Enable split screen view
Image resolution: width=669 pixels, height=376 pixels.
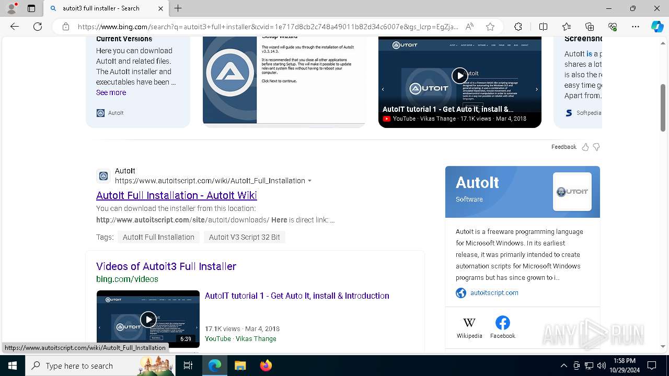tap(543, 27)
